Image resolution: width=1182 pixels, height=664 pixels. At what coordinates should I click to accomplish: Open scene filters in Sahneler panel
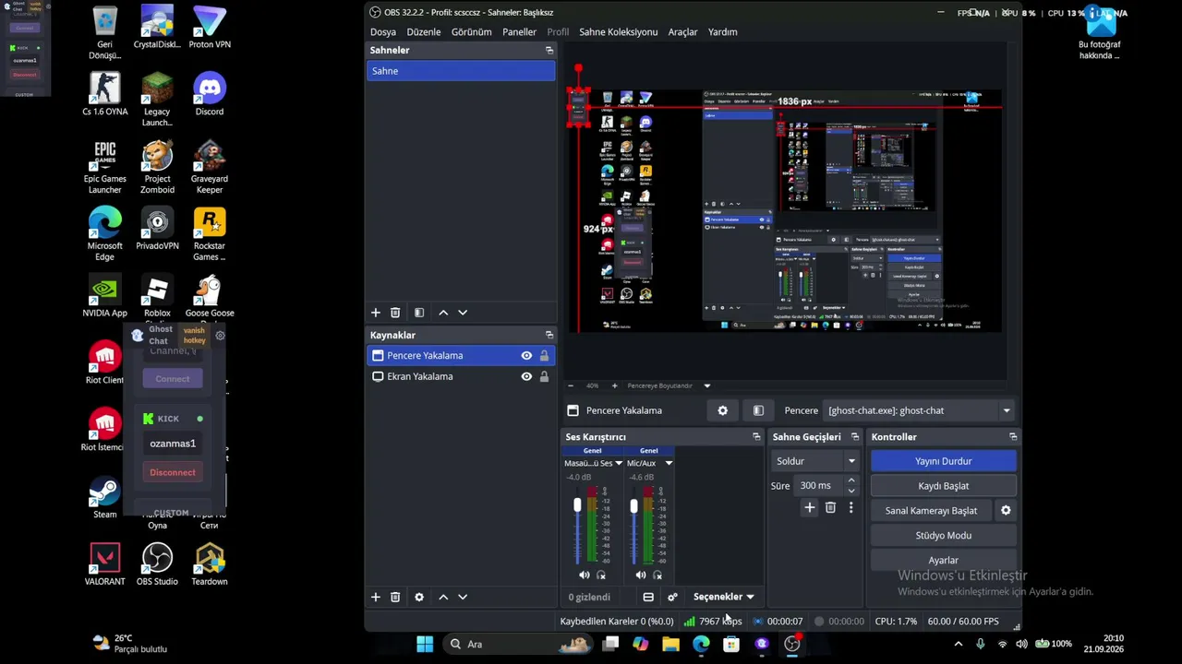(x=419, y=313)
